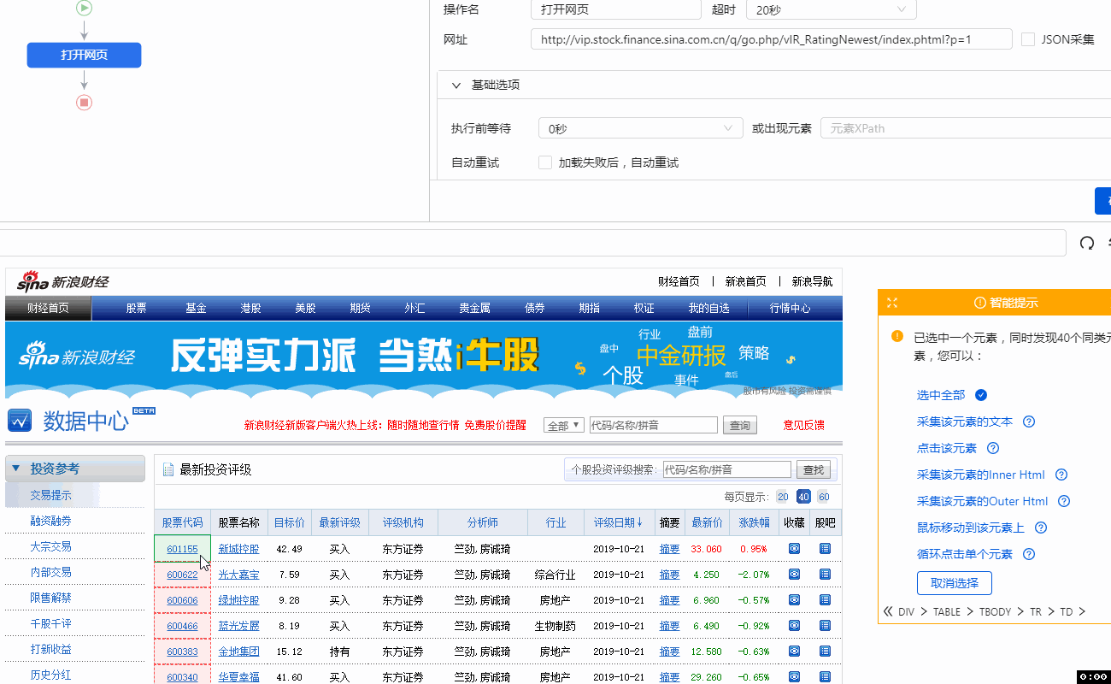Screen dimensions: 1111x684
Task: Click the 查询 button
Action: [740, 425]
